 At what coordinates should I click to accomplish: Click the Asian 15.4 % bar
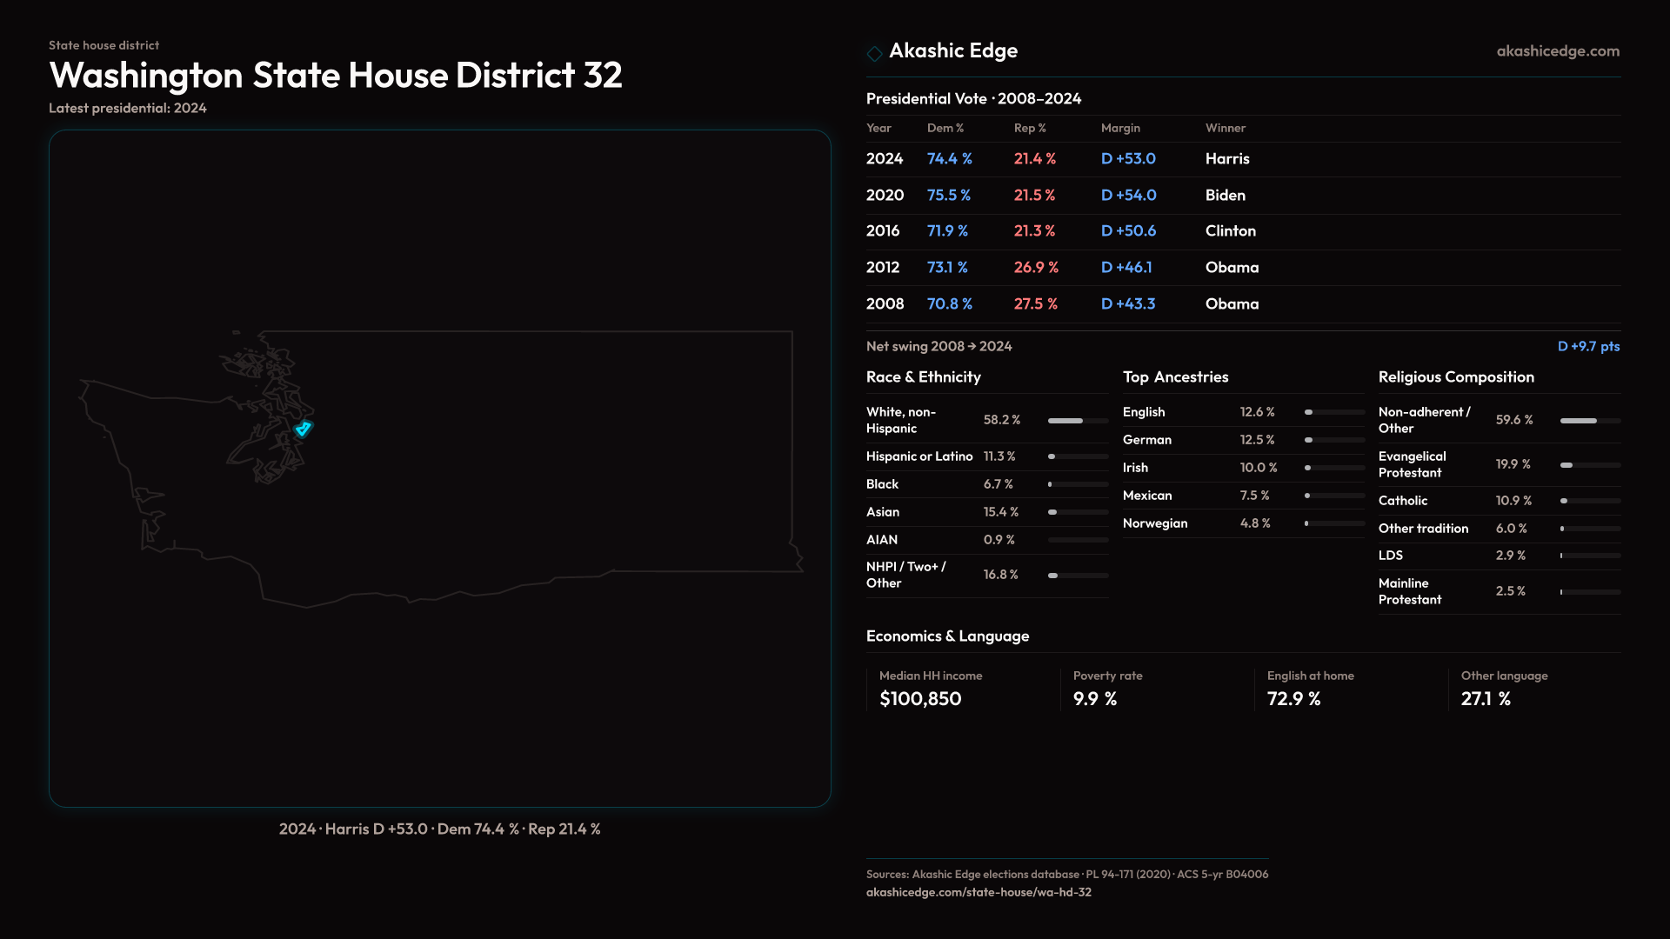(x=1078, y=512)
